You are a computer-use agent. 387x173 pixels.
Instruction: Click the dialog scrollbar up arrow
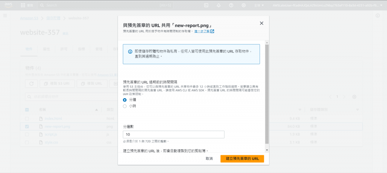pos(267,43)
